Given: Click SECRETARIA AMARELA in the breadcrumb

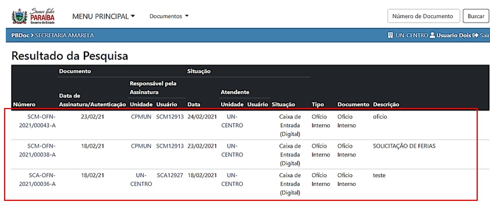Looking at the screenshot, I should coord(65,35).
